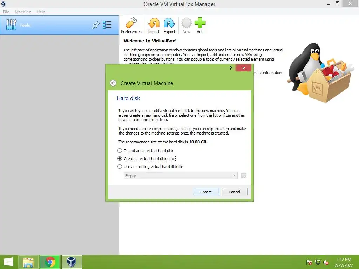Click the help question mark in dialog
The image size is (359, 269).
231,68
